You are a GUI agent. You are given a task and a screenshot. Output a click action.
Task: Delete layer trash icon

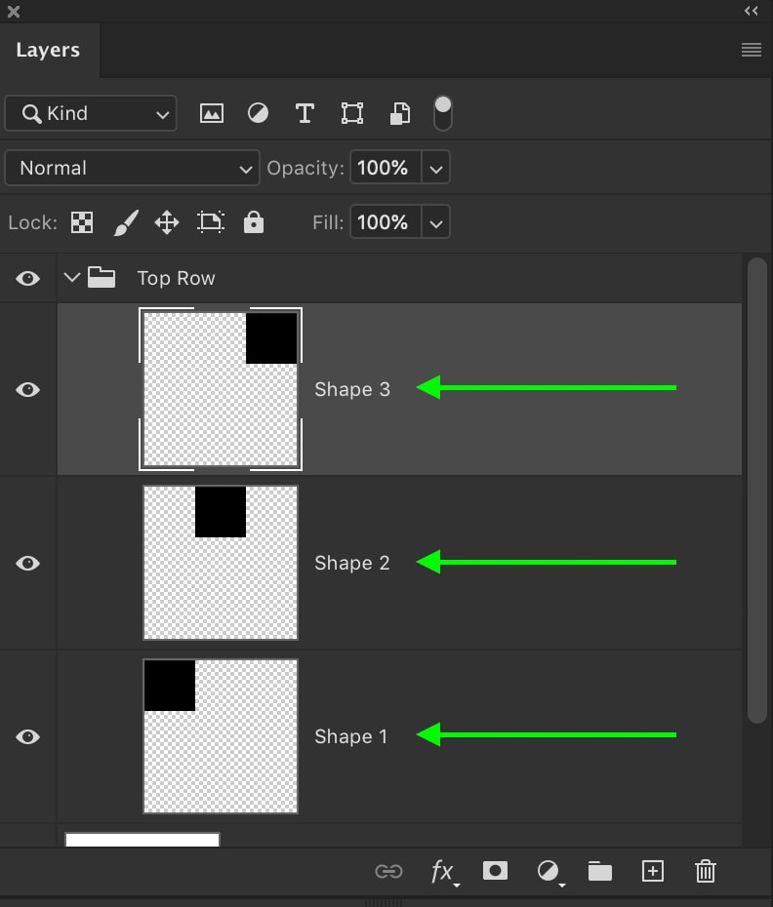click(x=706, y=871)
